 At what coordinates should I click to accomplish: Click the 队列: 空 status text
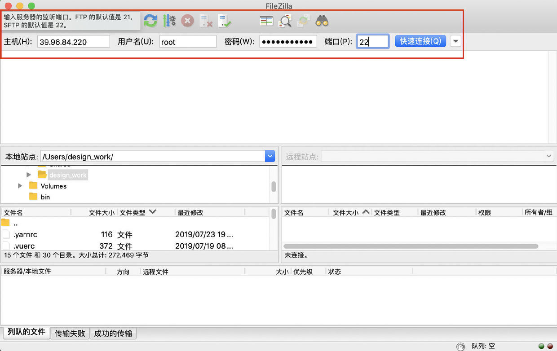[x=483, y=346]
